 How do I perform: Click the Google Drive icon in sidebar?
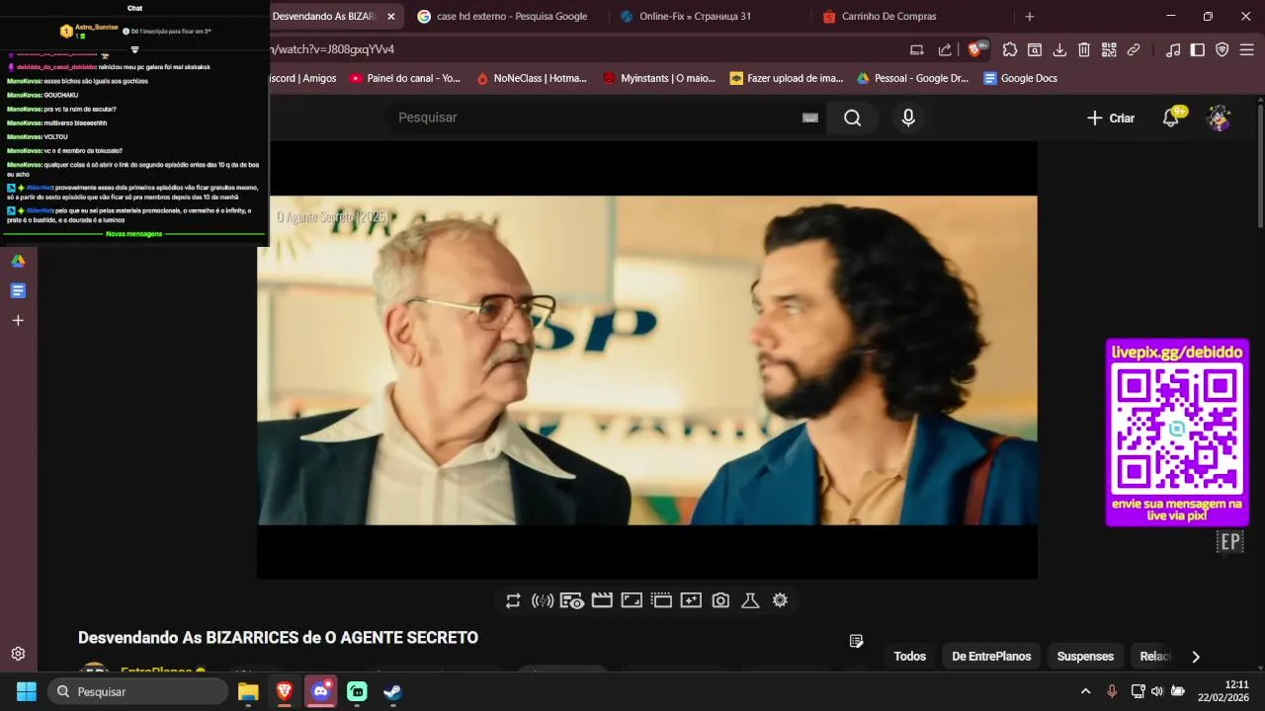tap(18, 261)
